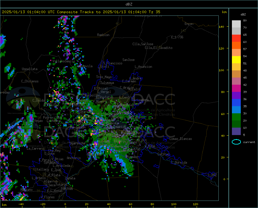
Task: Click the 'L_PAZ' map label
Action: (212, 175)
